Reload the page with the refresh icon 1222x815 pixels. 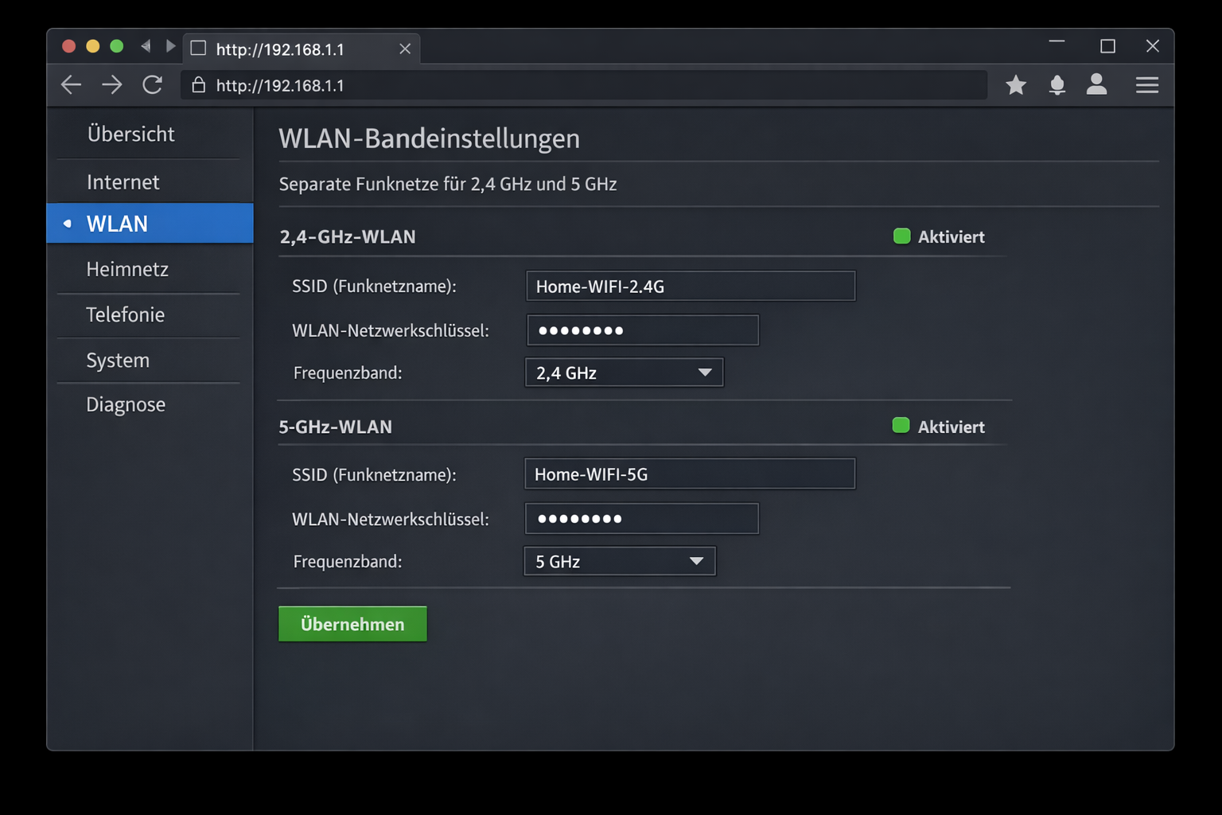pyautogui.click(x=153, y=85)
